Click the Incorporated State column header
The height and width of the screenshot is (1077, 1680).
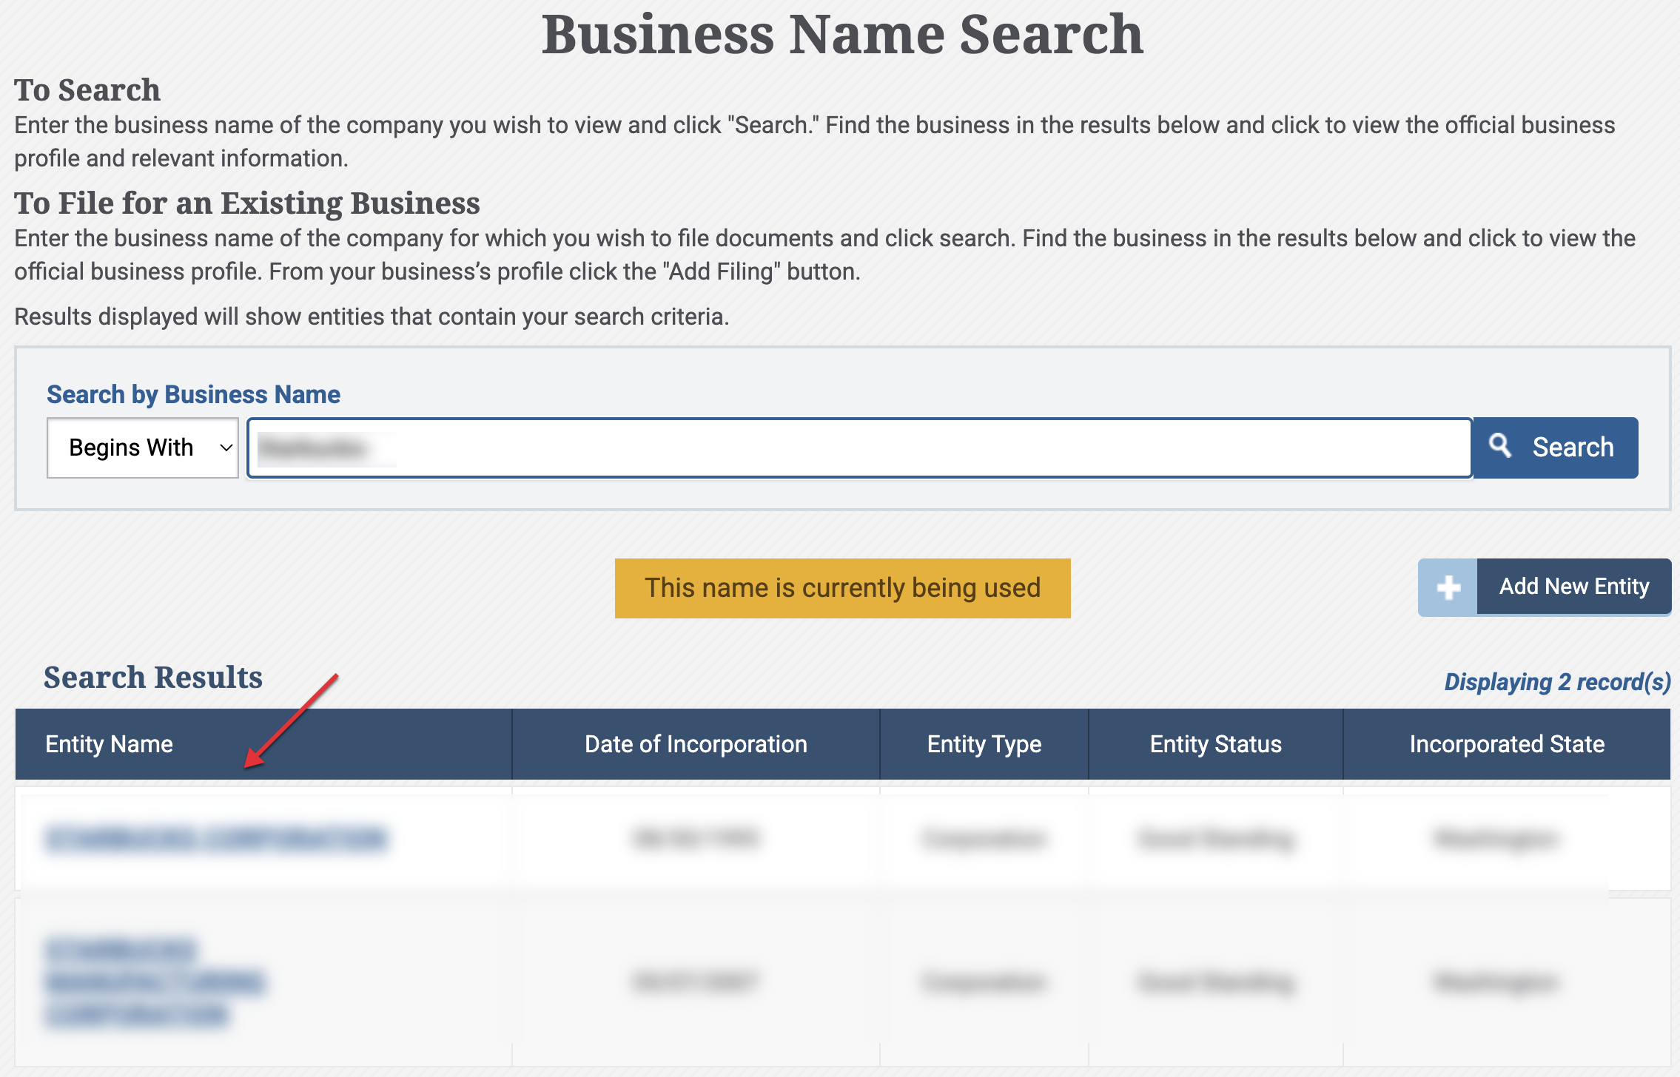pyautogui.click(x=1507, y=744)
